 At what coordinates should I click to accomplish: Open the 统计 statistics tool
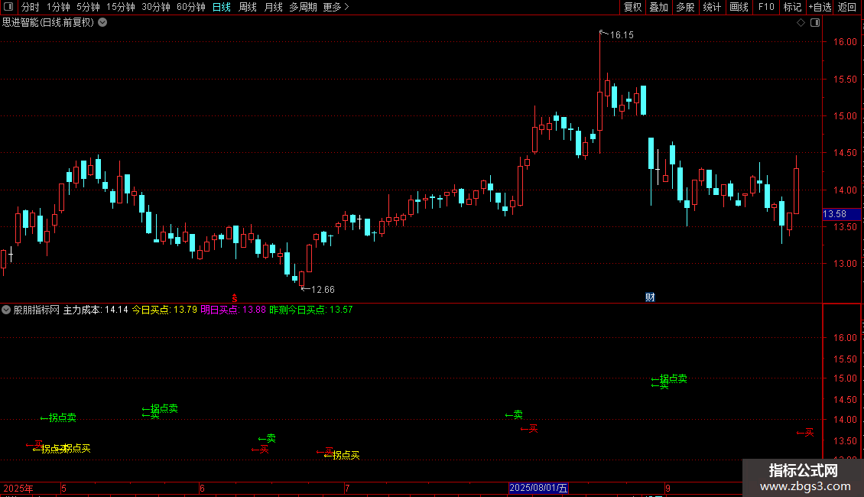pyautogui.click(x=712, y=7)
